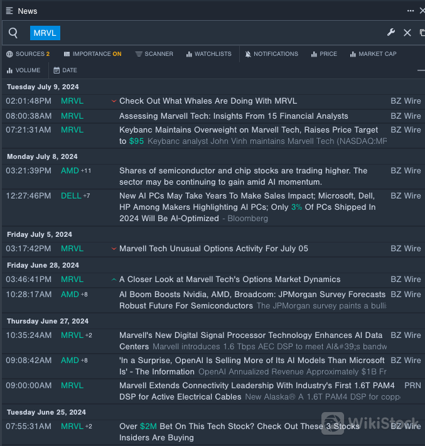425x446 pixels.
Task: Open the Date filter dropdown
Action: tap(65, 70)
